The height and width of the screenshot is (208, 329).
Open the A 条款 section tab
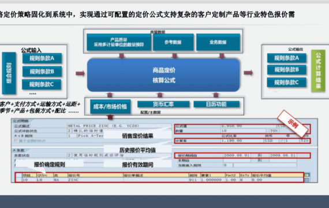coord(19,150)
